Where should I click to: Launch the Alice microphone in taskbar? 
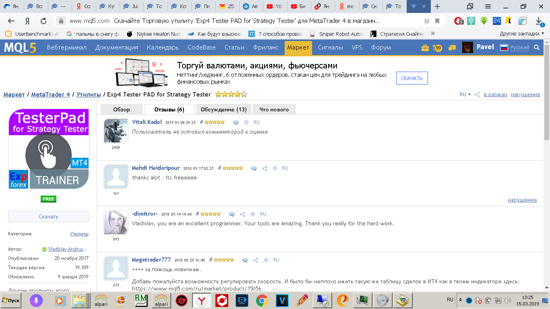(37, 301)
